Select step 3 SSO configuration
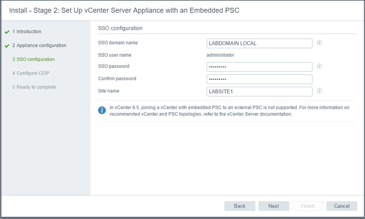 (34, 59)
